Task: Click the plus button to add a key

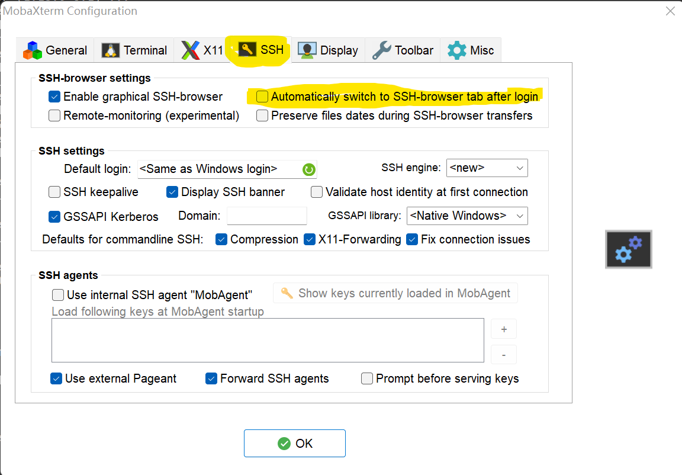Action: coord(503,329)
